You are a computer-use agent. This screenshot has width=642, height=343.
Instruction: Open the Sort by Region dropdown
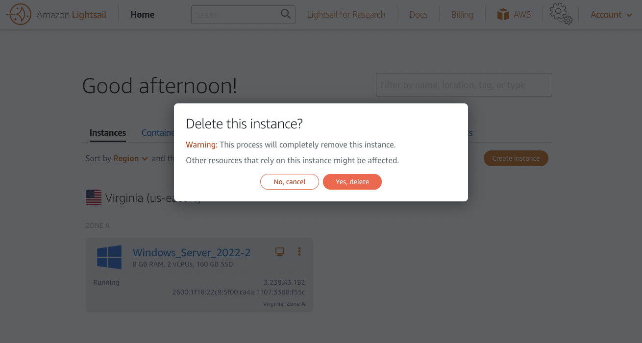[x=130, y=158]
